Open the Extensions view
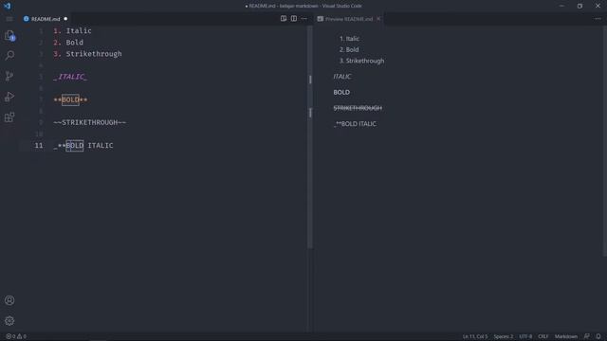The width and height of the screenshot is (607, 341). click(9, 117)
